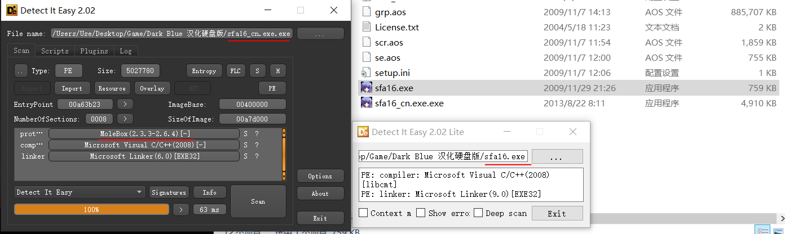Toggle the Show errors checkbox
785x234 pixels.
pyautogui.click(x=421, y=213)
